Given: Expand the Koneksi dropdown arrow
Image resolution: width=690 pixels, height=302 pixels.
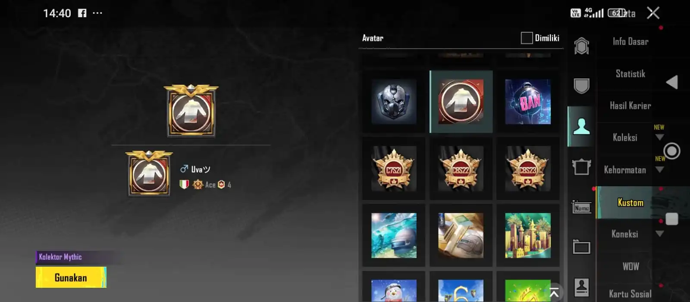Looking at the screenshot, I should (x=659, y=234).
